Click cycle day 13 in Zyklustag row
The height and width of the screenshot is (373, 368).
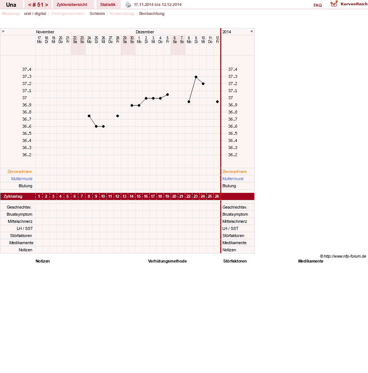[125, 196]
